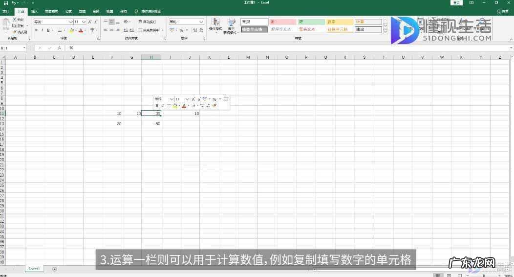Click the percent style icon in ribbon
Screen dimensions: 514x277
pyautogui.click(x=181, y=30)
